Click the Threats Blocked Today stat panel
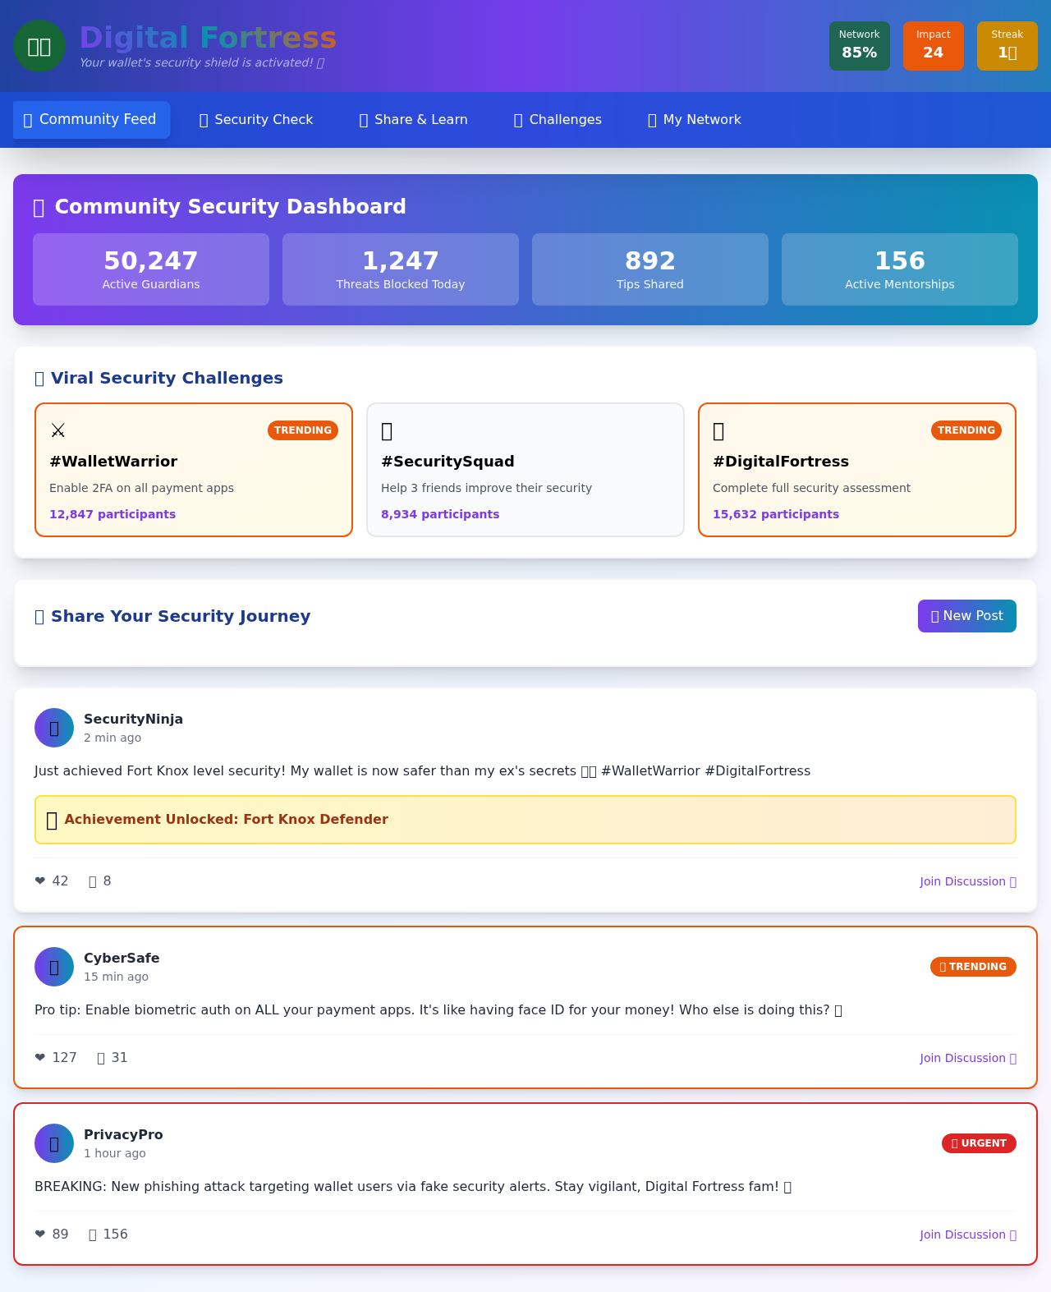 point(400,269)
